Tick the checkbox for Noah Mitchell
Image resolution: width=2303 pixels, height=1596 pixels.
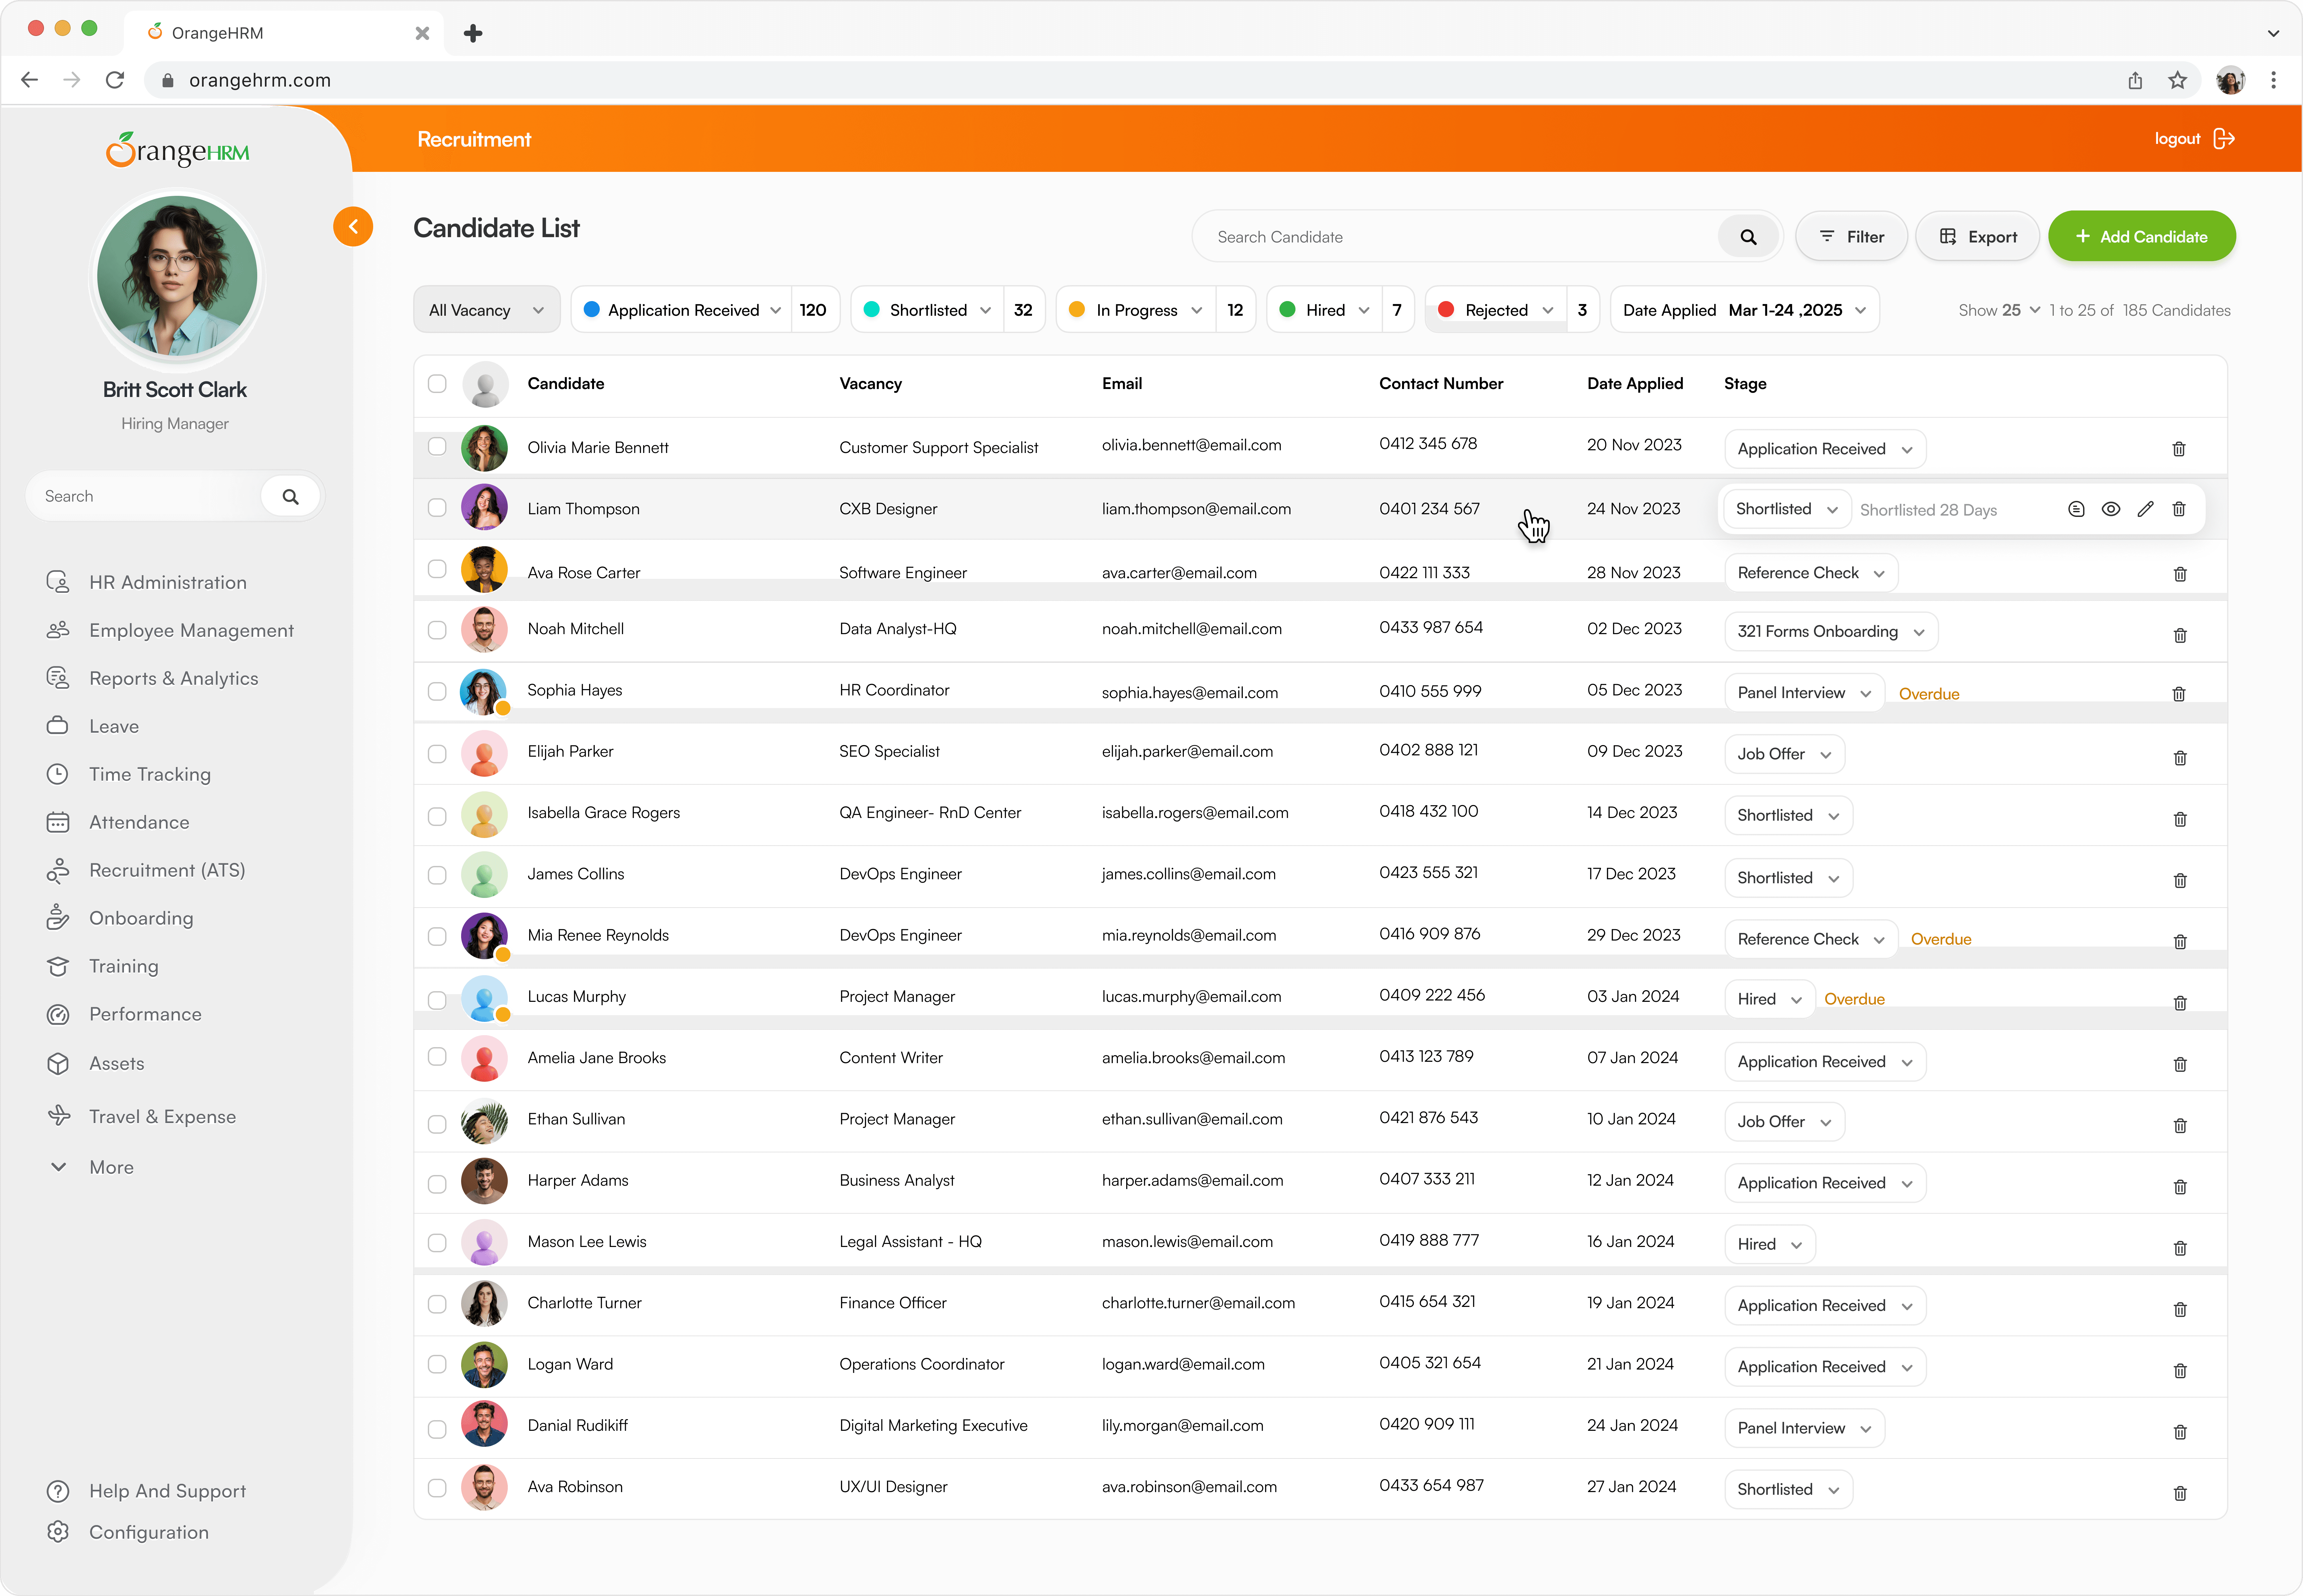pyautogui.click(x=437, y=630)
